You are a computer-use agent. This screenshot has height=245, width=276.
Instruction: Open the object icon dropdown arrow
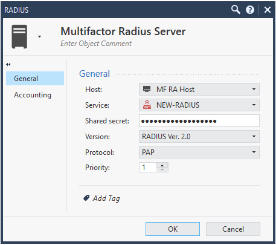click(39, 36)
